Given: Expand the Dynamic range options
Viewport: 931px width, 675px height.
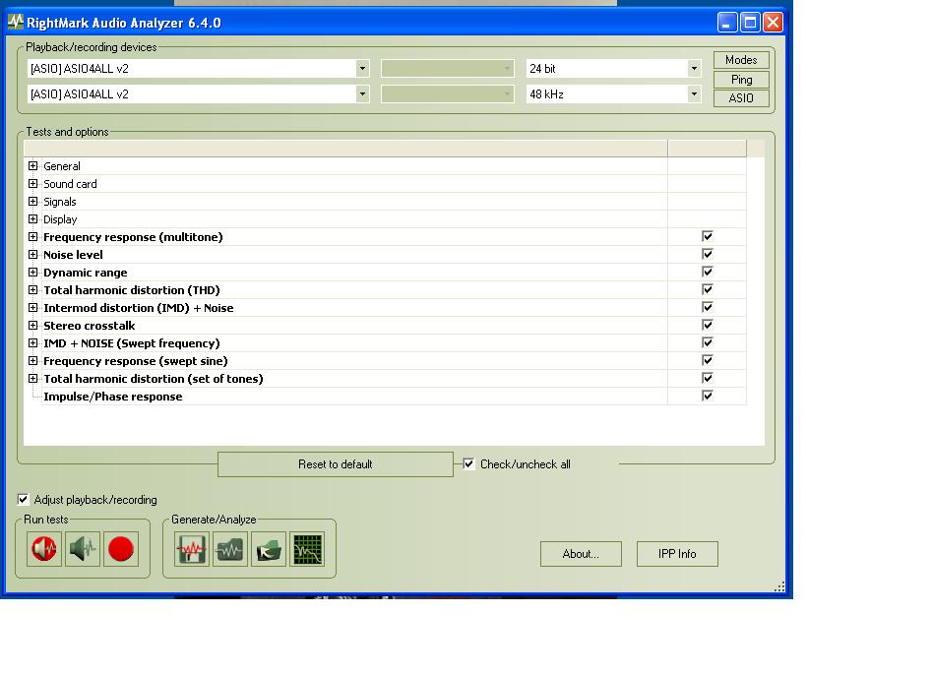Looking at the screenshot, I should pos(33,273).
